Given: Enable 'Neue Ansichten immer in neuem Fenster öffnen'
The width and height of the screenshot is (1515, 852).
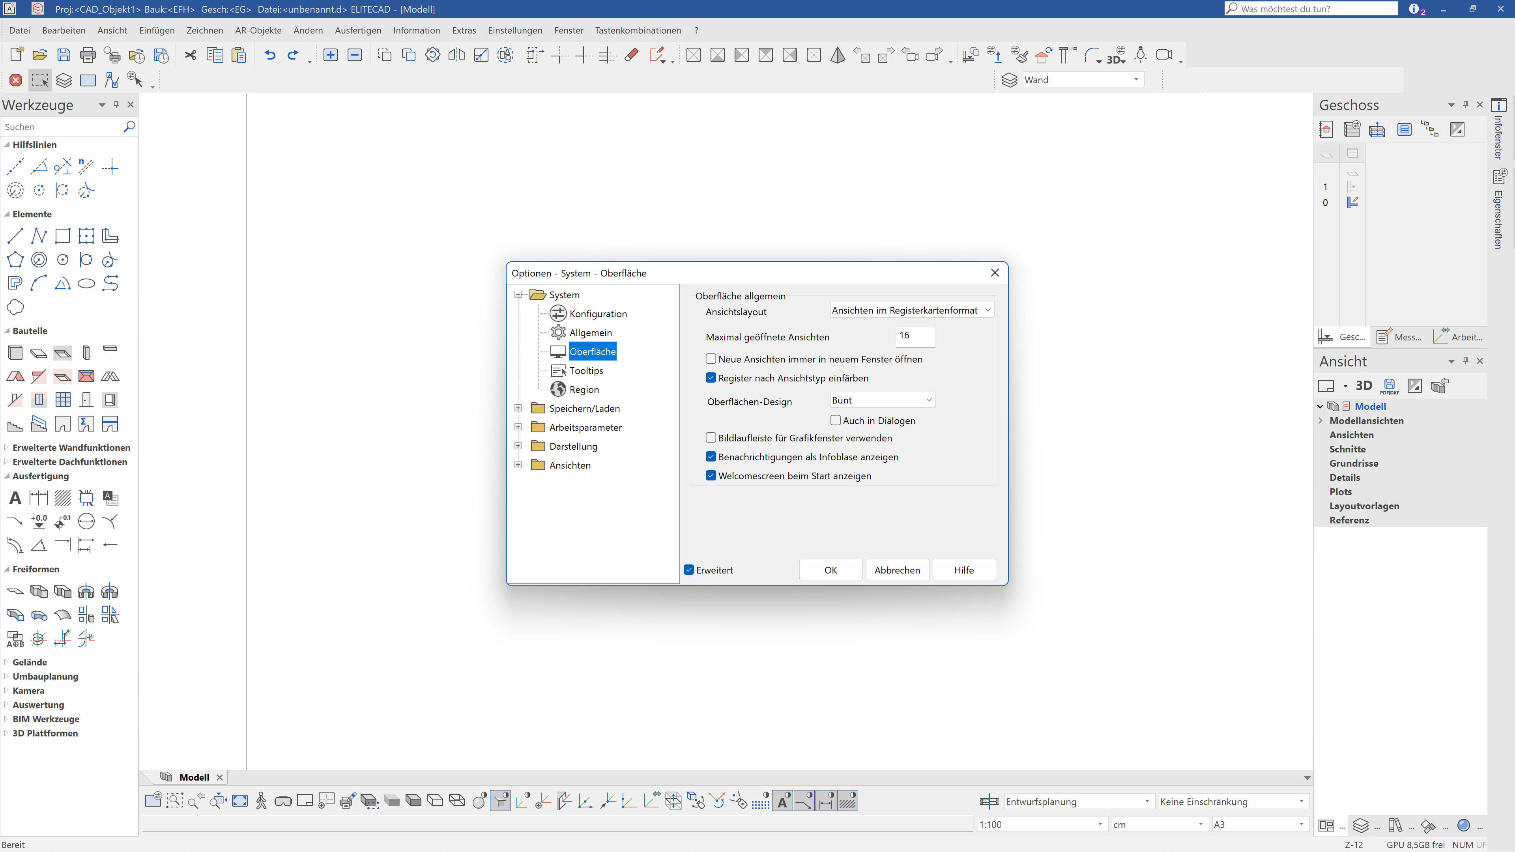Looking at the screenshot, I should [x=711, y=359].
